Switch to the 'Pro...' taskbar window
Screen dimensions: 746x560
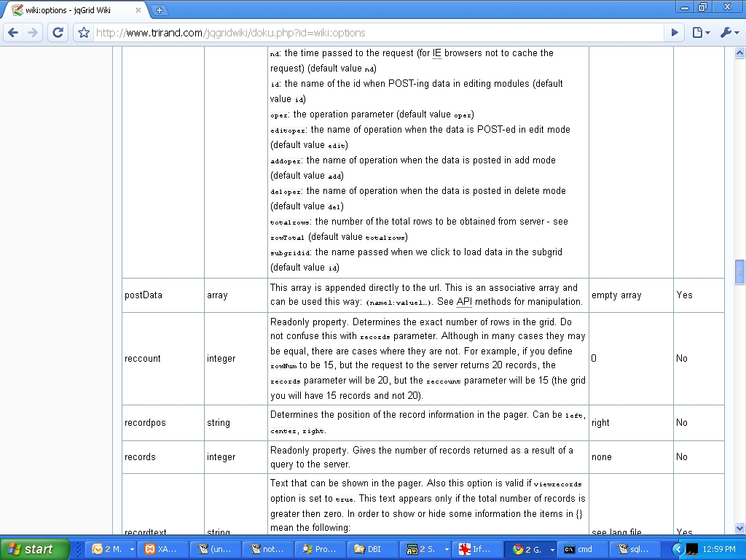pyautogui.click(x=321, y=549)
